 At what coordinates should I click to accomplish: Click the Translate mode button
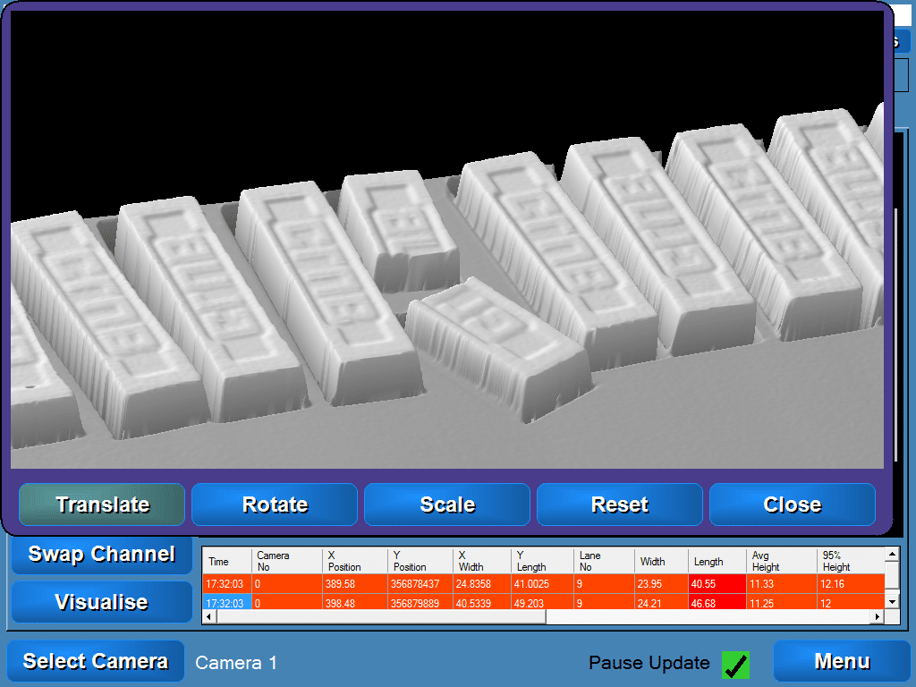click(101, 505)
